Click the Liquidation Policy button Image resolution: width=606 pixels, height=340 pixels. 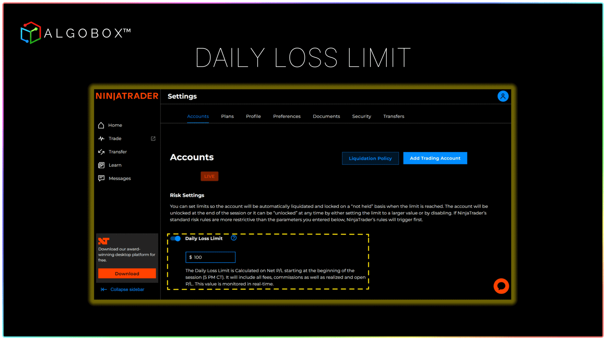(x=370, y=158)
